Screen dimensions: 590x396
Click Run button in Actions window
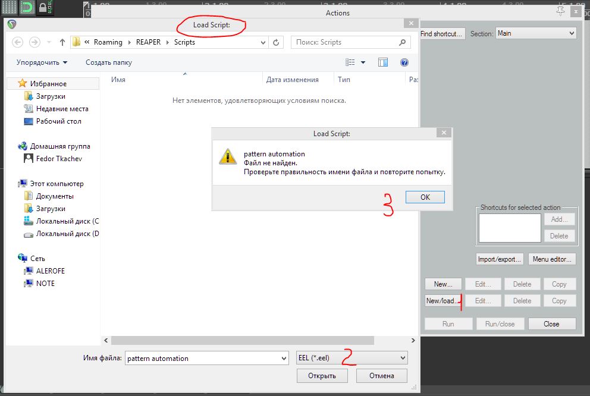click(x=448, y=324)
